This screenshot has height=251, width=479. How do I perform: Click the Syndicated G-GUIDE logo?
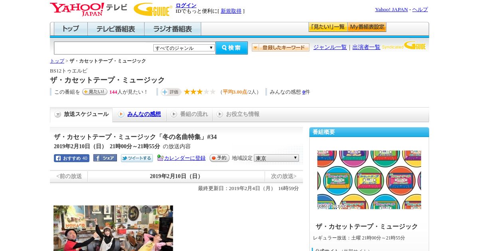(x=404, y=46)
